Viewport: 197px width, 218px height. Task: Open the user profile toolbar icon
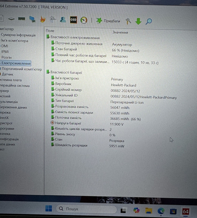pos(63,20)
